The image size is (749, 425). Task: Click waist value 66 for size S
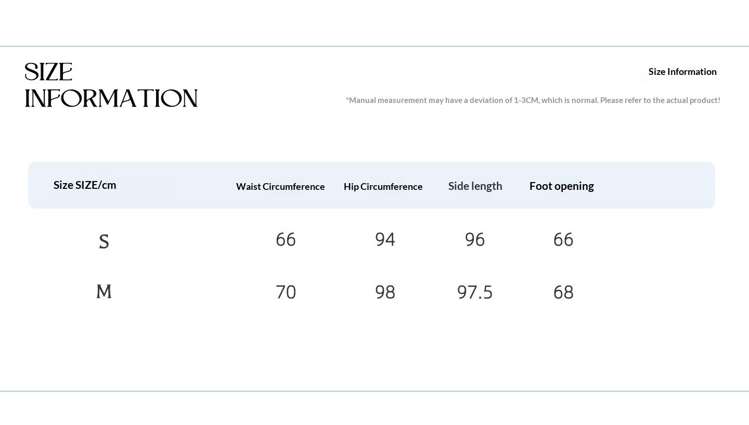[x=286, y=240]
